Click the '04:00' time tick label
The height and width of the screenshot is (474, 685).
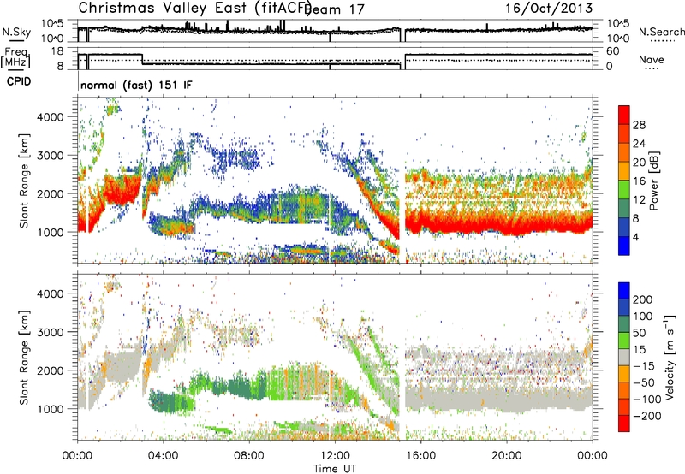163,456
